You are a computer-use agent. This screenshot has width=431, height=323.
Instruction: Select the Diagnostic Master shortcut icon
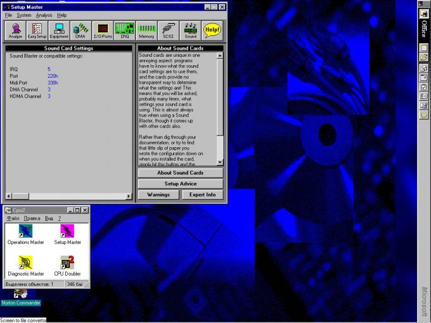click(26, 264)
